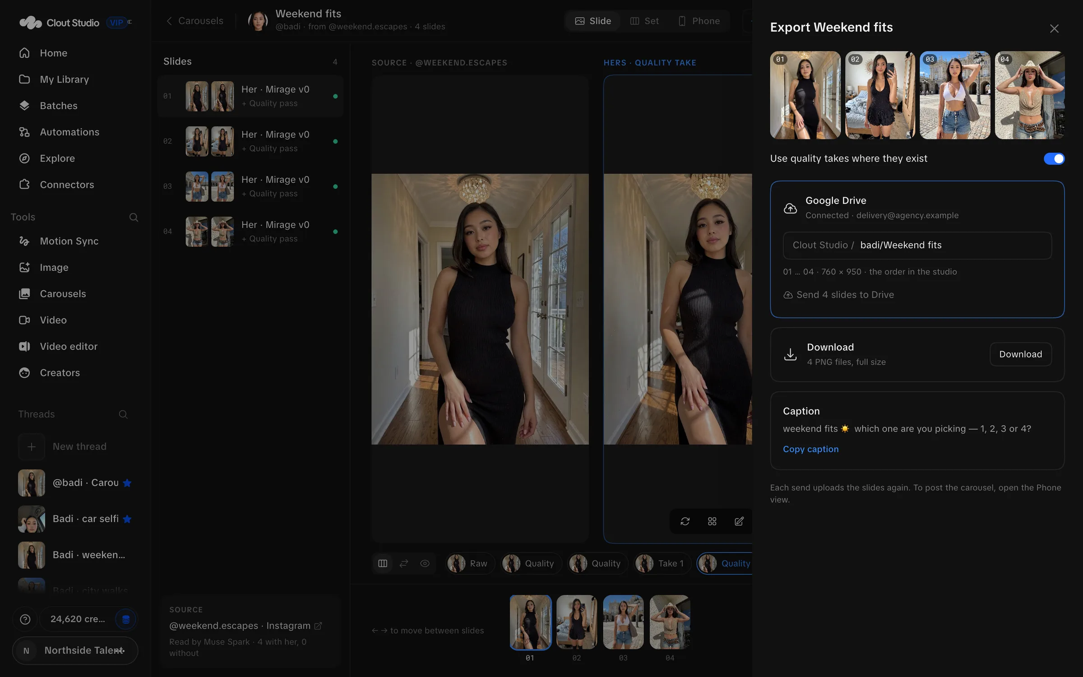Click the grid variations icon
The image size is (1083, 677).
click(x=712, y=521)
